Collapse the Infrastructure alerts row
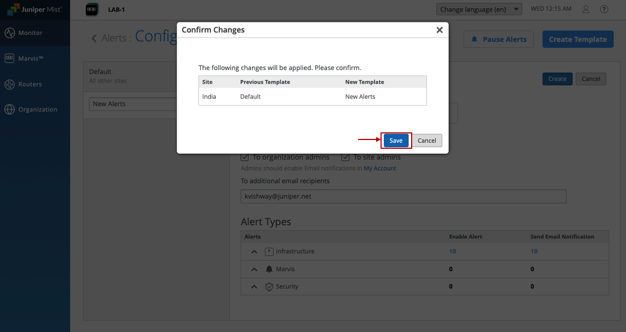 (x=254, y=252)
